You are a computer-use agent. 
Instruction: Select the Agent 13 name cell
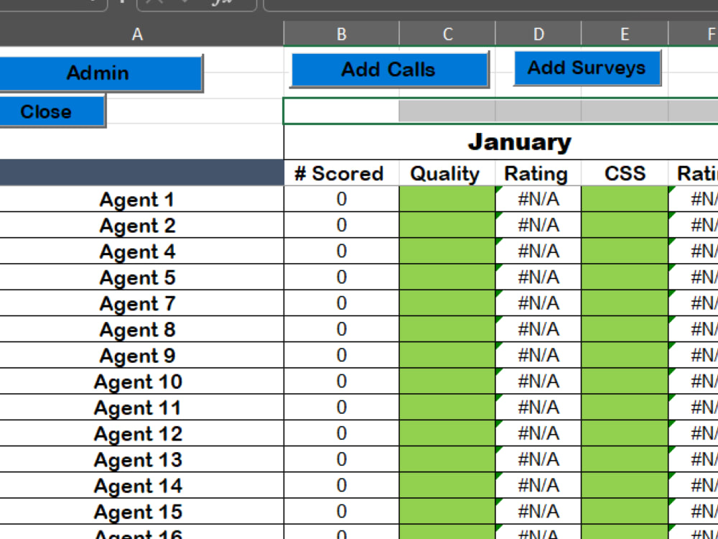tap(141, 459)
